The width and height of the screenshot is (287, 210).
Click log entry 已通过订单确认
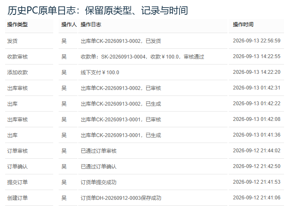99,167
